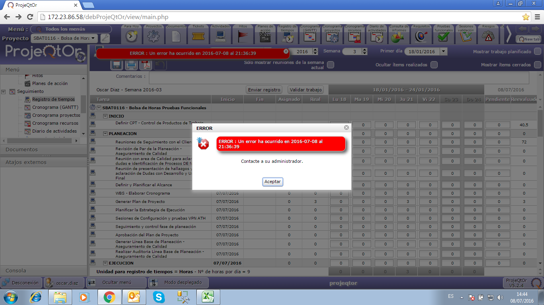
Task: Click the year 2016 stepper arrows
Action: point(315,52)
